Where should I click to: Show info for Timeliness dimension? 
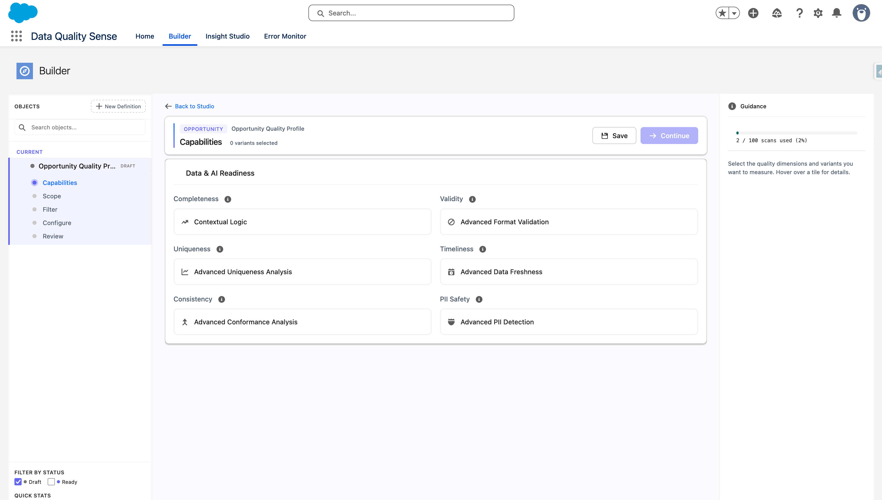pos(483,249)
